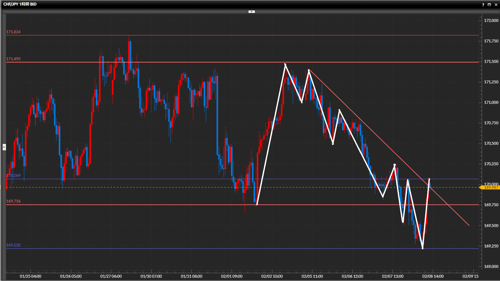
Task: Select the 171.824 horizontal line label
Action: [14, 32]
